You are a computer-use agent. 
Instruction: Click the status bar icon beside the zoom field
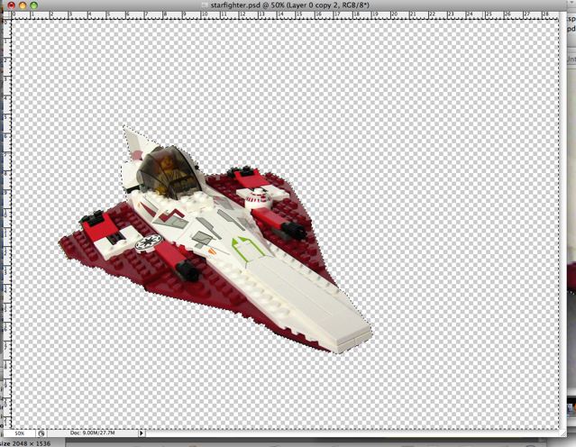click(x=41, y=433)
